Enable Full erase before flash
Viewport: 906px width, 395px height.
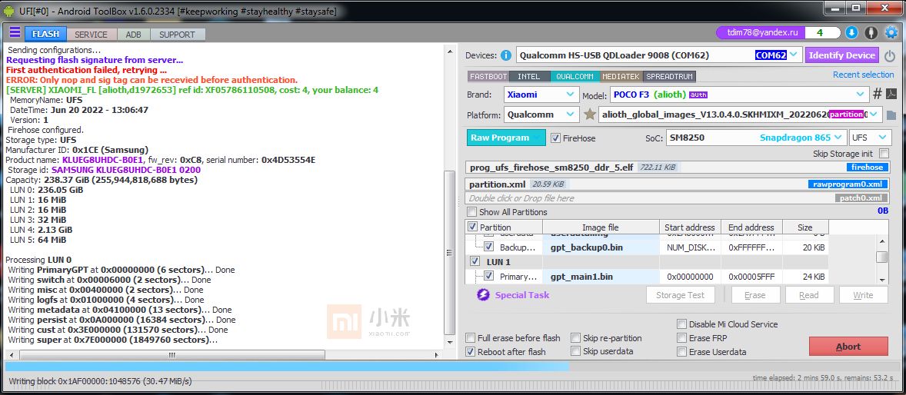[471, 338]
